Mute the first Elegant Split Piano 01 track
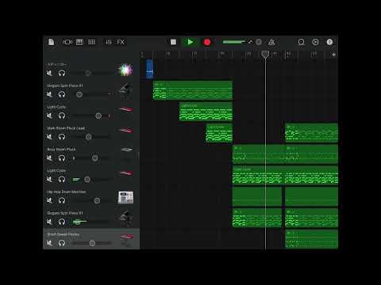The width and height of the screenshot is (381, 285). coord(49,94)
